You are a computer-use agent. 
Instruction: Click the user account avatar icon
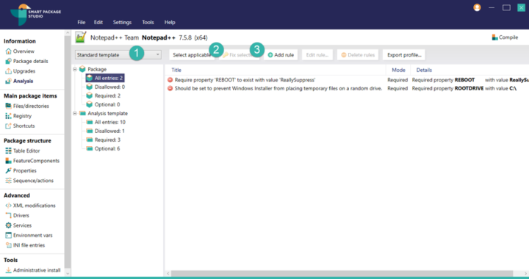477,7
